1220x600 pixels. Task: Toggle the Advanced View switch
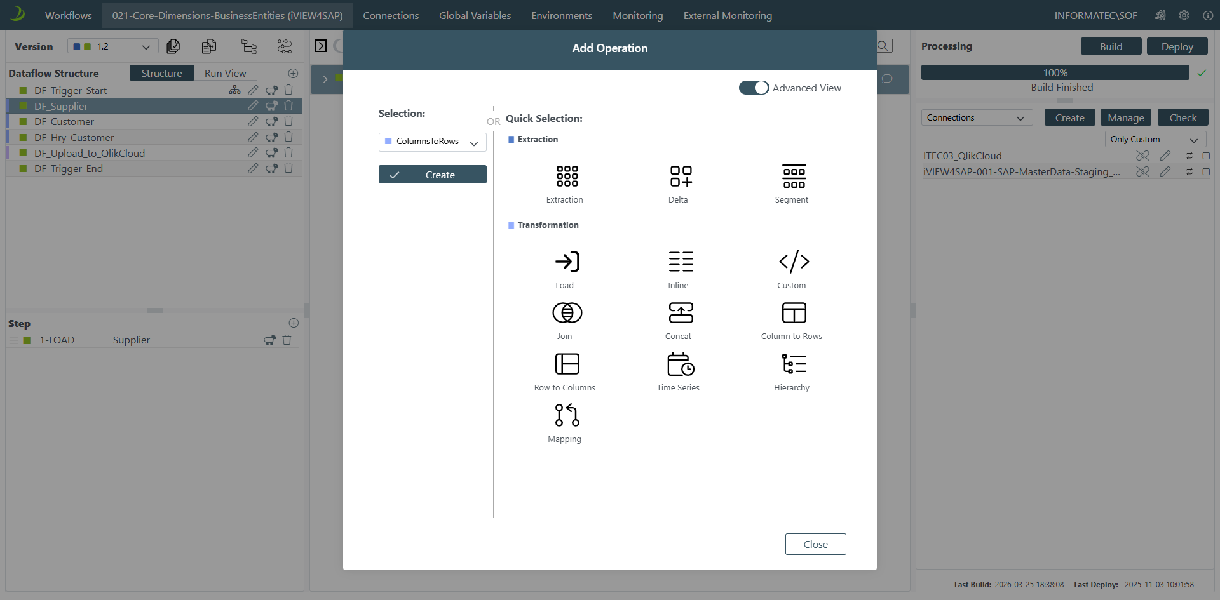(754, 88)
